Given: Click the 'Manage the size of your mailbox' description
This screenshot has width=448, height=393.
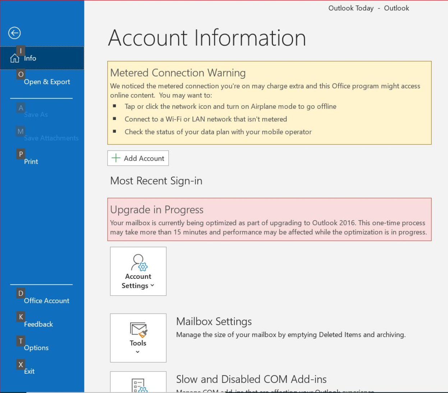Looking at the screenshot, I should (291, 334).
